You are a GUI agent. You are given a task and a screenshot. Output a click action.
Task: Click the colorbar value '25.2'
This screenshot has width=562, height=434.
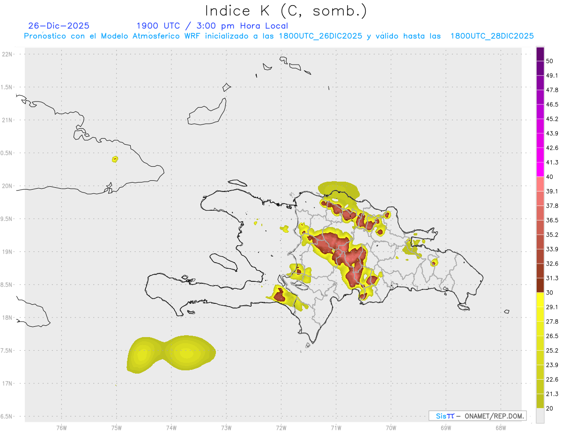pos(552,350)
